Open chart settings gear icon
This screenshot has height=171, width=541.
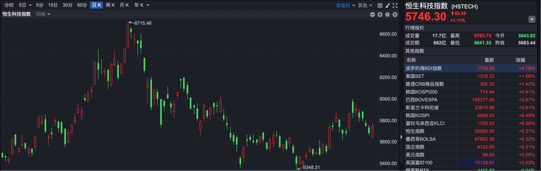click(388, 15)
